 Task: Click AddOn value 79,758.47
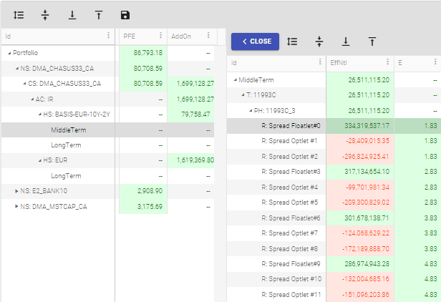(x=195, y=115)
